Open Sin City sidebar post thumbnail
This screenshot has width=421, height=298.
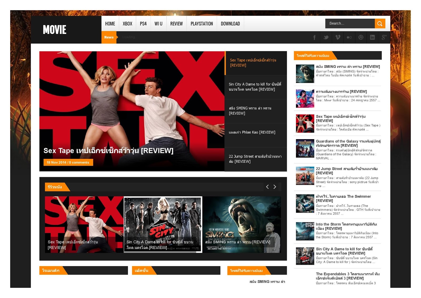point(305,256)
